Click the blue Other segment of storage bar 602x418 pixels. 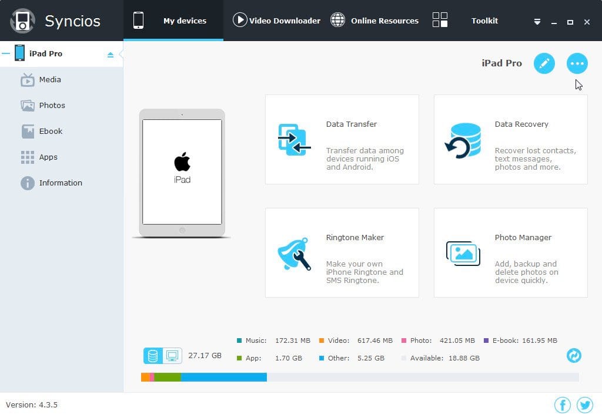[x=224, y=377]
